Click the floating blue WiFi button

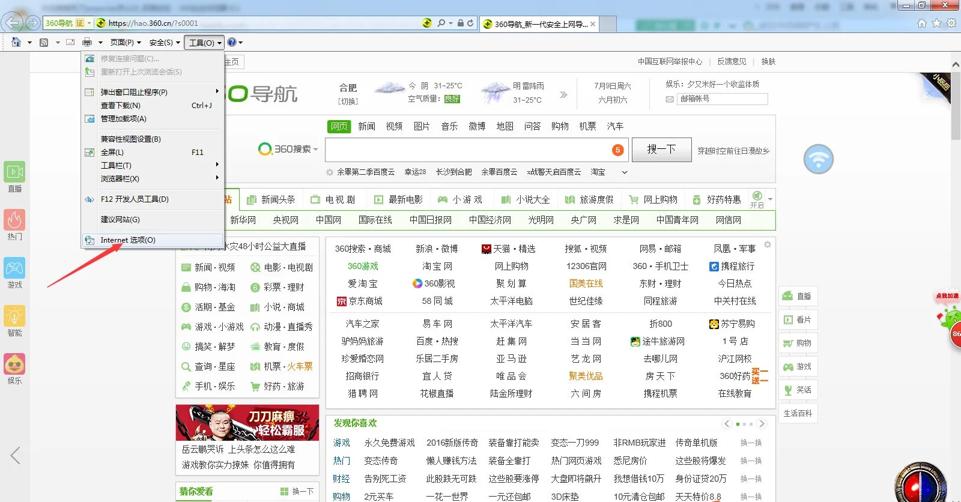click(819, 159)
